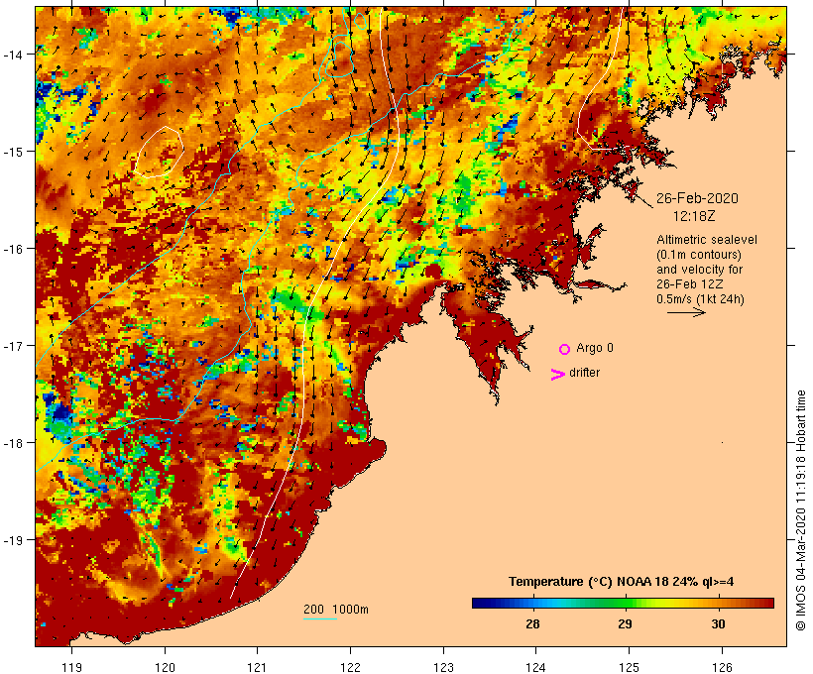The height and width of the screenshot is (674, 813).
Task: Click the magenta drifter arrow legend marker
Action: pyautogui.click(x=558, y=375)
